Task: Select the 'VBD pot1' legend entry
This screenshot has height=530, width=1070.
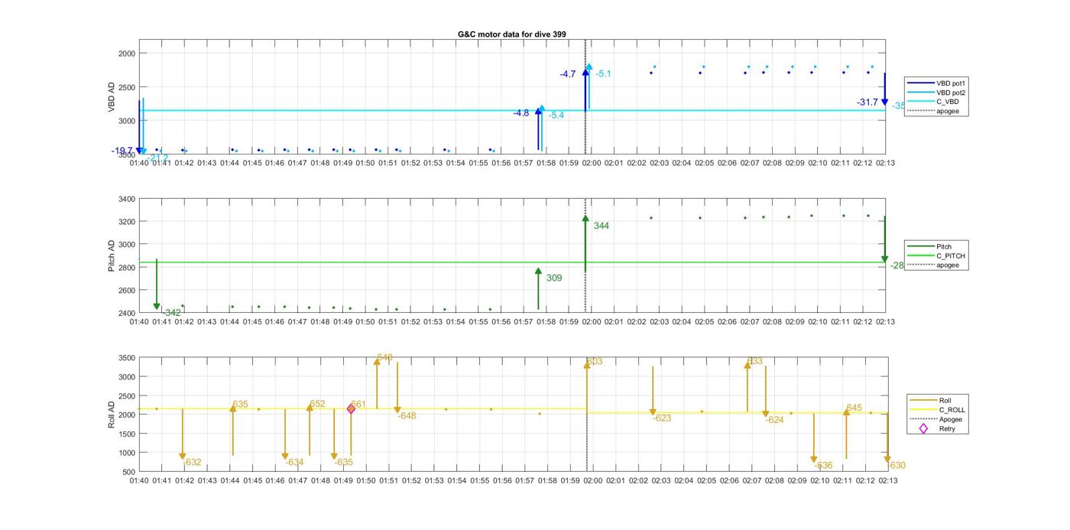Action: click(x=938, y=83)
